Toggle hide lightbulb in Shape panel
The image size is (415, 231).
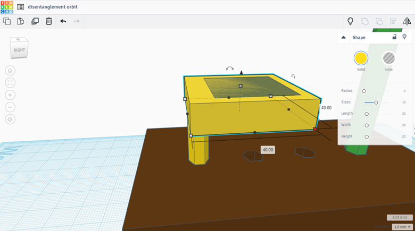[404, 37]
